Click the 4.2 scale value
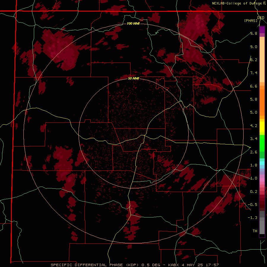 pyautogui.click(x=254, y=126)
